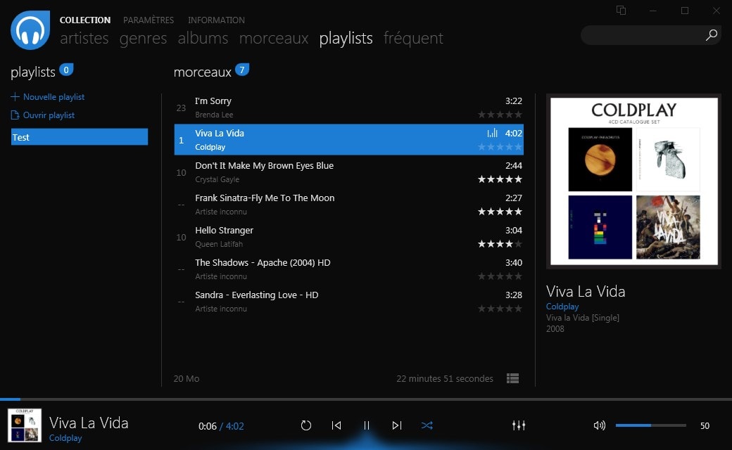732x450 pixels.
Task: Click the search magnifier icon
Action: (712, 35)
